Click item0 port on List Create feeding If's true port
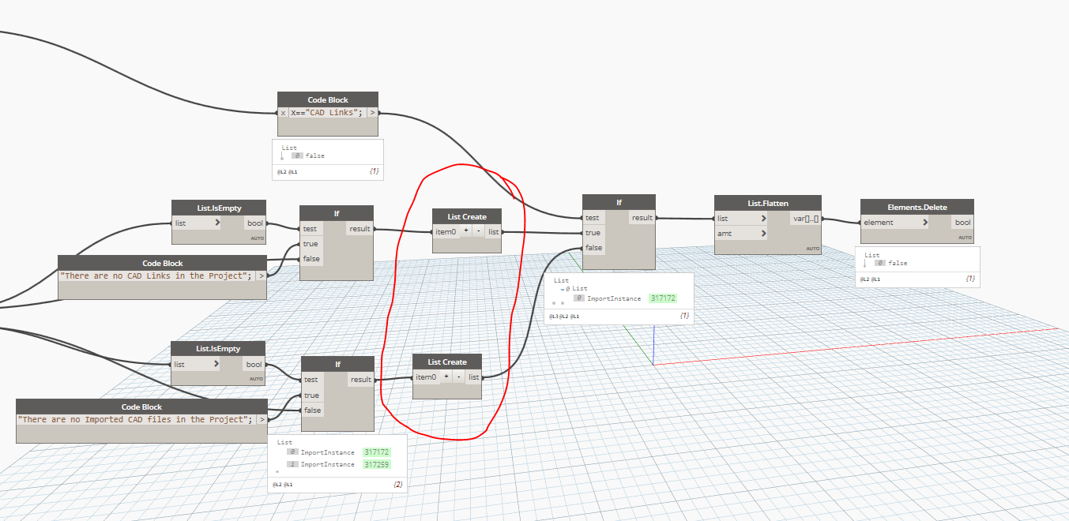 [446, 231]
